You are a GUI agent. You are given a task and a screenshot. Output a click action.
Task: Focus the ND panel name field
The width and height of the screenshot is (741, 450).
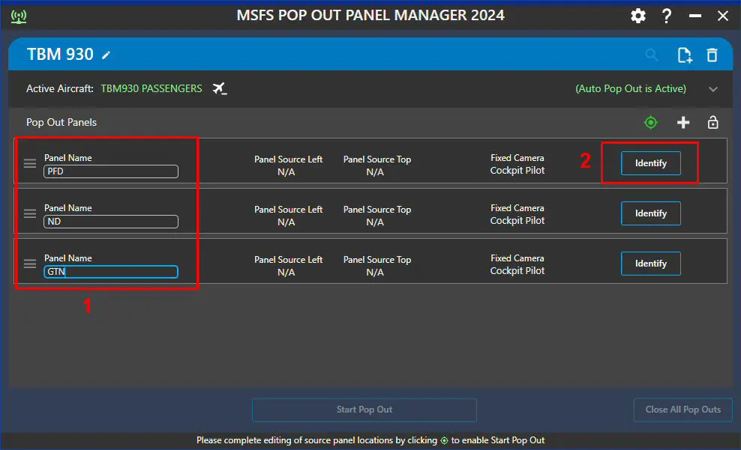[111, 221]
